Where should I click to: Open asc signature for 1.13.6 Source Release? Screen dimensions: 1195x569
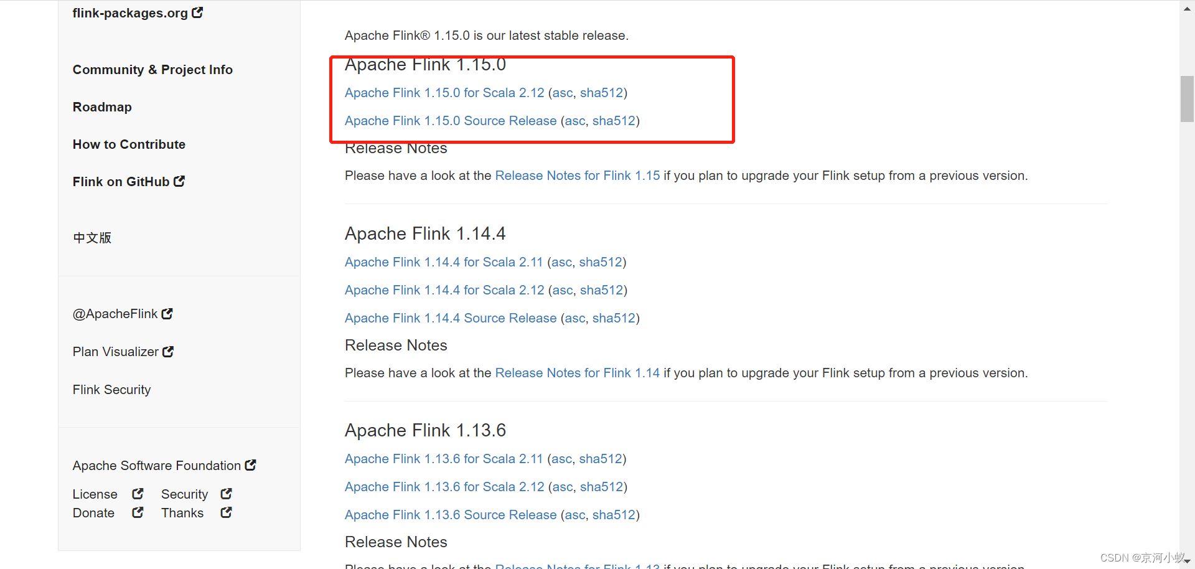tap(575, 515)
